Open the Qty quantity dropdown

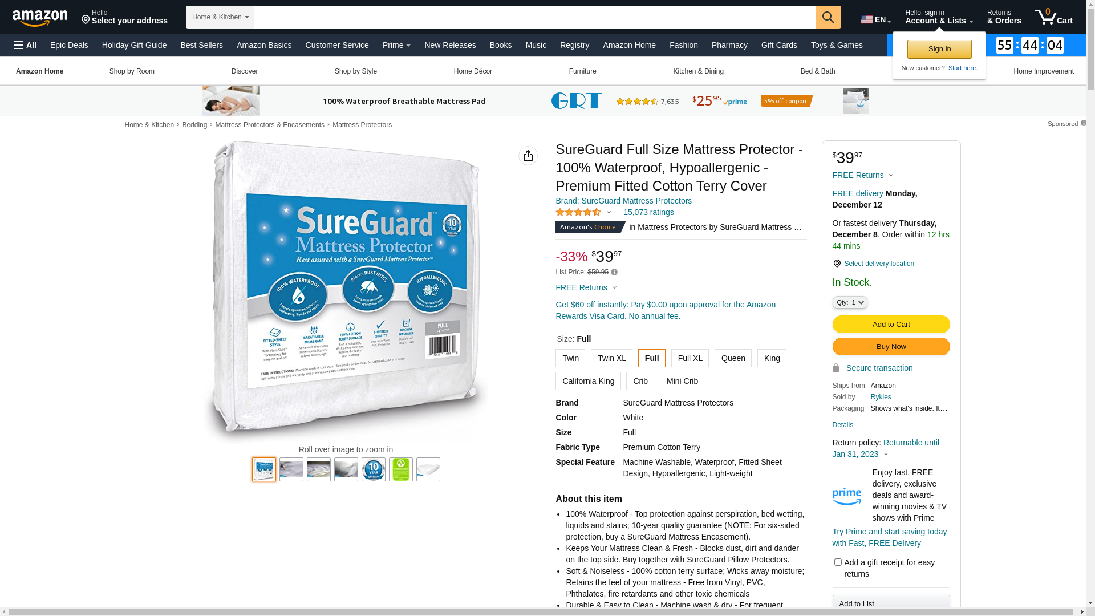tap(850, 302)
